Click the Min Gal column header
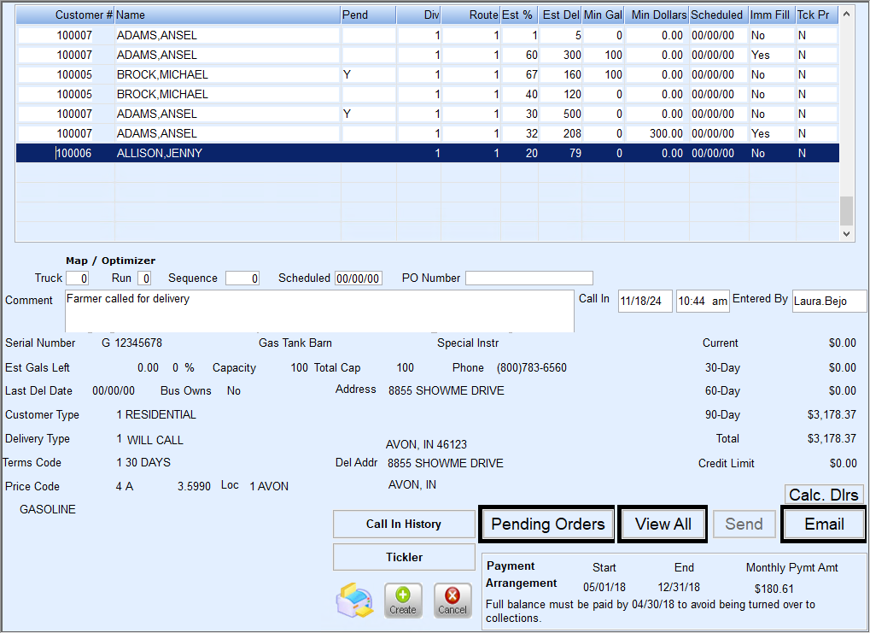The width and height of the screenshot is (870, 633). (x=603, y=15)
